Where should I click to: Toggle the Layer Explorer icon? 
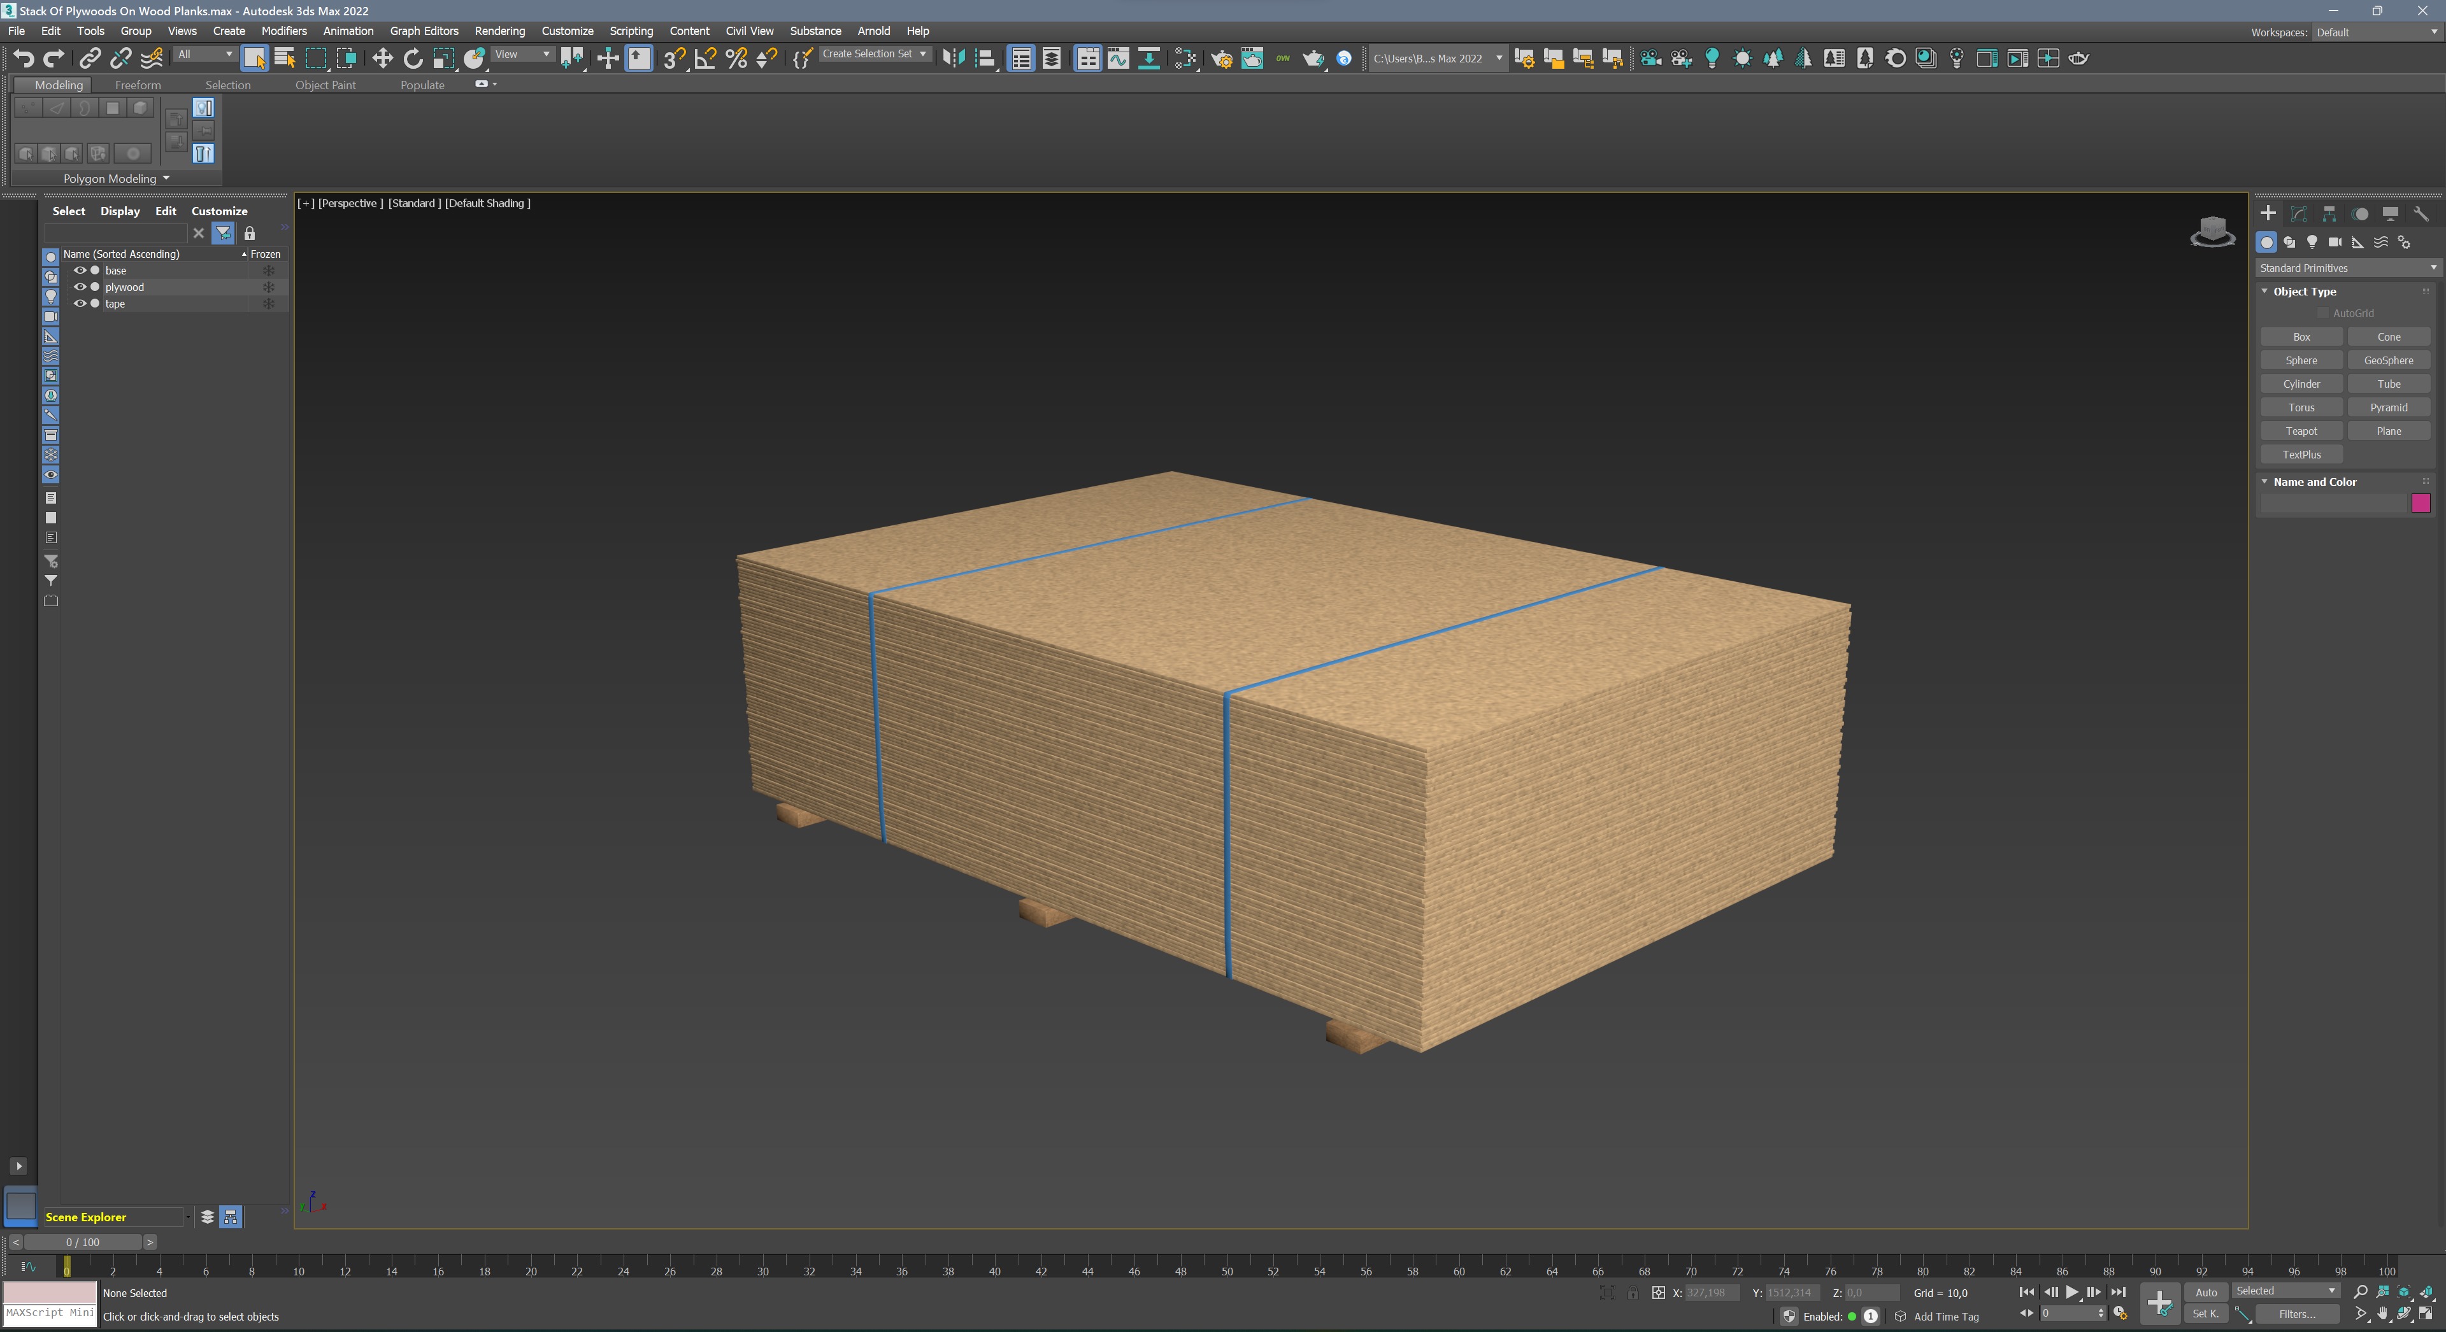pyautogui.click(x=1051, y=59)
